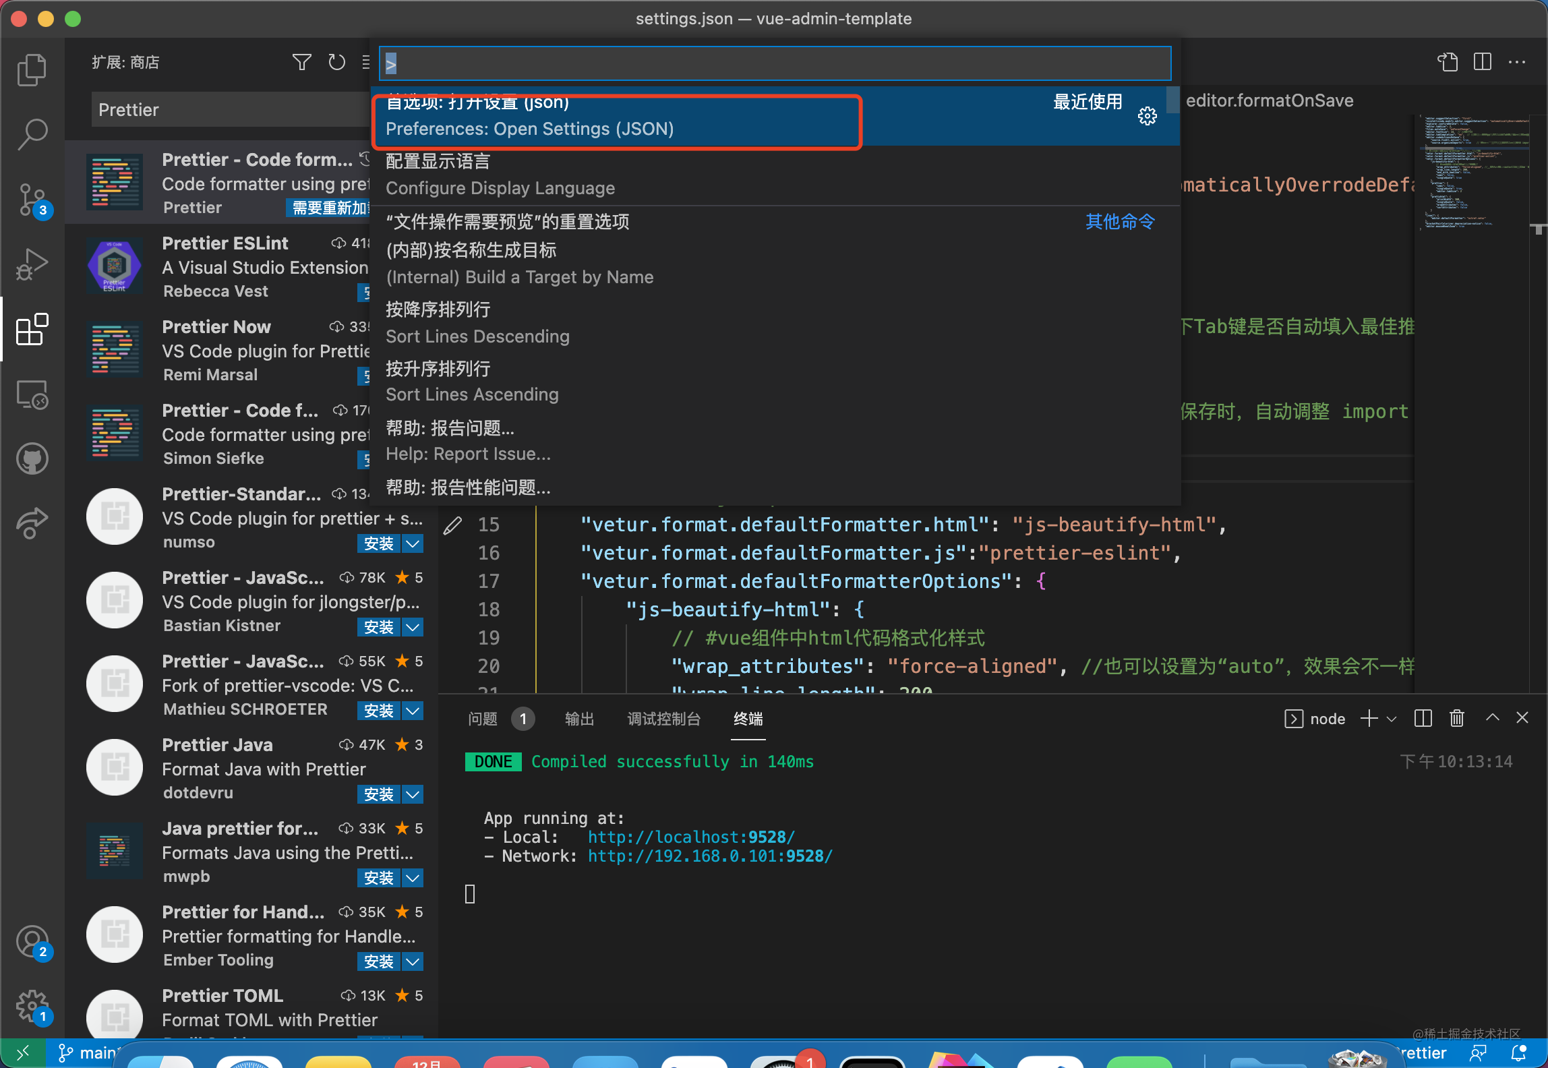Screen dimensions: 1548x1068
Task: Open the Live Share icon
Action: [32, 523]
